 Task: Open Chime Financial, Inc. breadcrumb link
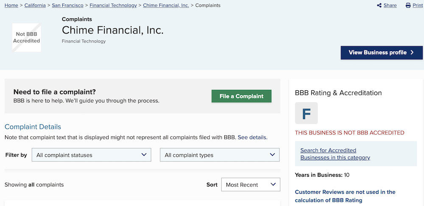(166, 5)
